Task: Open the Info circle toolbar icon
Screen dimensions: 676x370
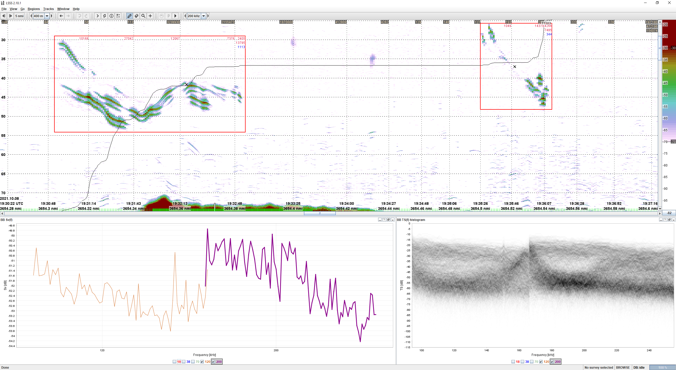Action: click(x=111, y=16)
